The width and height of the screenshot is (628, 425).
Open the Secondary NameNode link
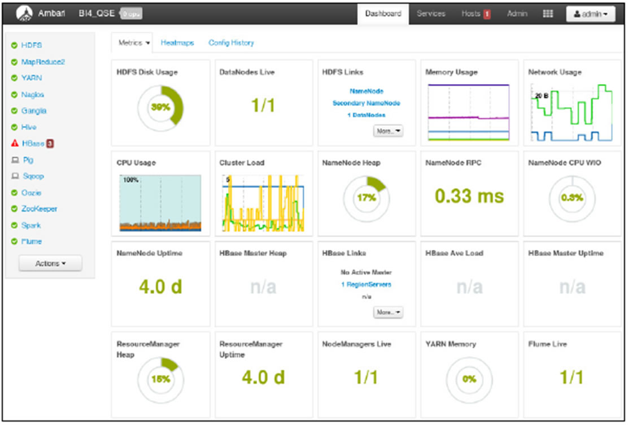tap(366, 103)
